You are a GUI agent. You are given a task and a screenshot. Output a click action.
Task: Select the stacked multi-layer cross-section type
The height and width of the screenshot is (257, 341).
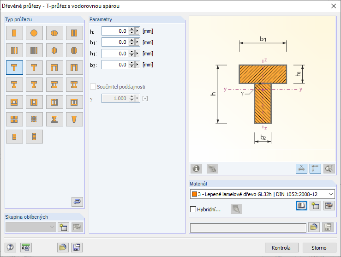point(34,137)
